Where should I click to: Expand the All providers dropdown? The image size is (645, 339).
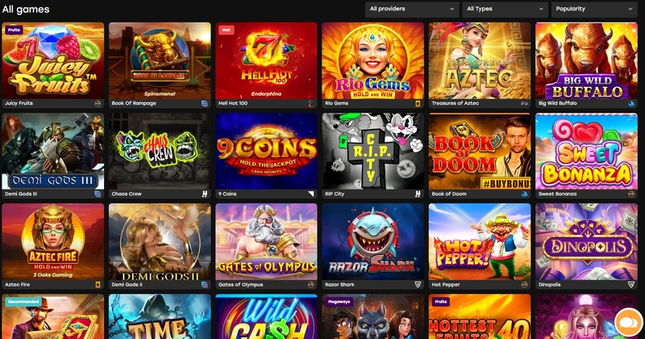coord(412,9)
